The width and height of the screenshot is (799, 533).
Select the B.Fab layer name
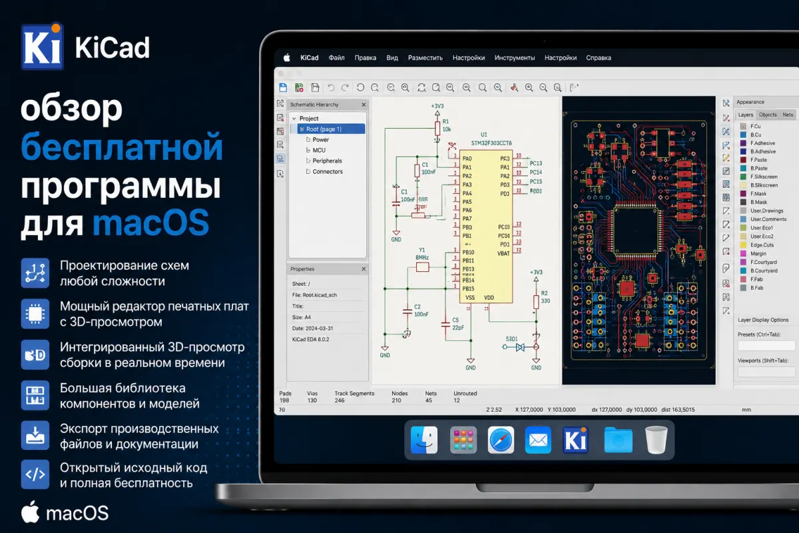pyautogui.click(x=757, y=288)
